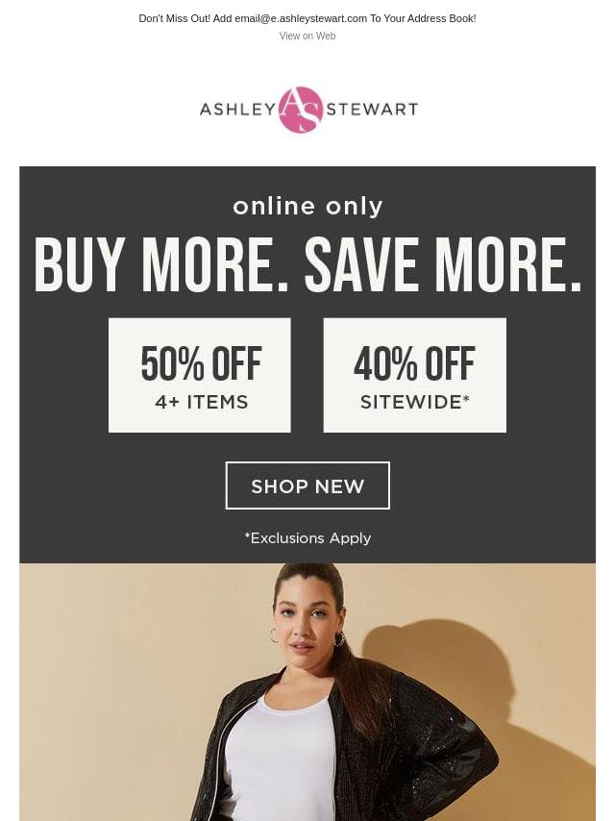Image resolution: width=615 pixels, height=821 pixels.
Task: Click the SHOP NEW button
Action: pyautogui.click(x=307, y=485)
